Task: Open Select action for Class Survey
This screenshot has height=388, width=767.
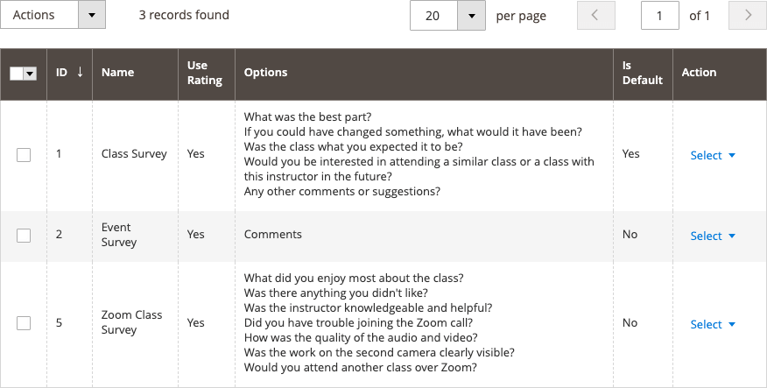Action: (713, 155)
